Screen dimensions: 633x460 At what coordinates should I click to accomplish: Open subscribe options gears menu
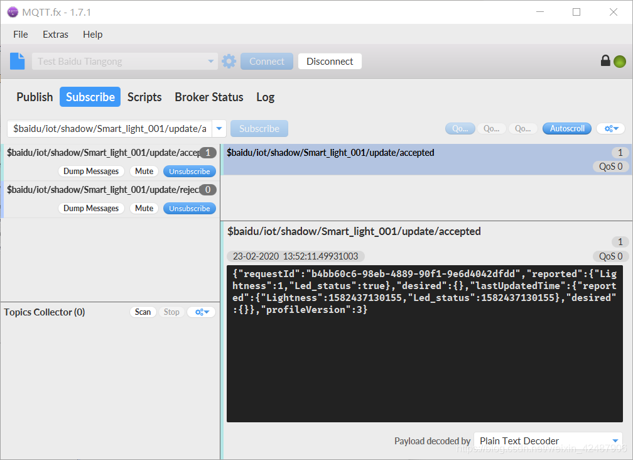point(611,128)
